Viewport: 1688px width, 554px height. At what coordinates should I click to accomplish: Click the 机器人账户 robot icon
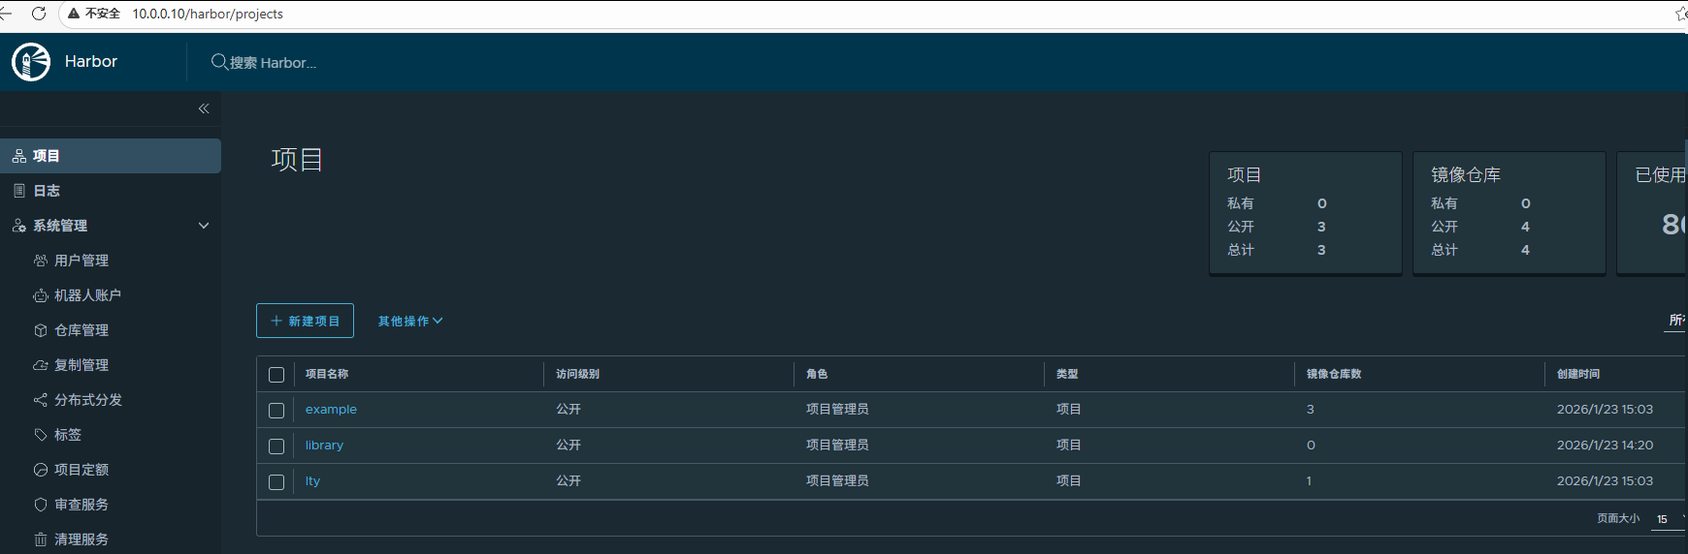[41, 295]
